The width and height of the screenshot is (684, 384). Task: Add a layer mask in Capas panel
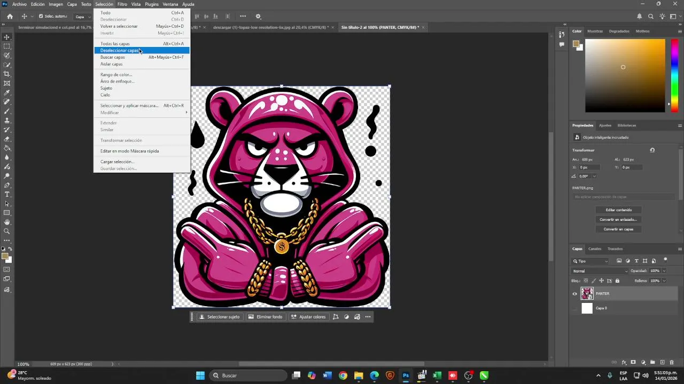click(633, 362)
